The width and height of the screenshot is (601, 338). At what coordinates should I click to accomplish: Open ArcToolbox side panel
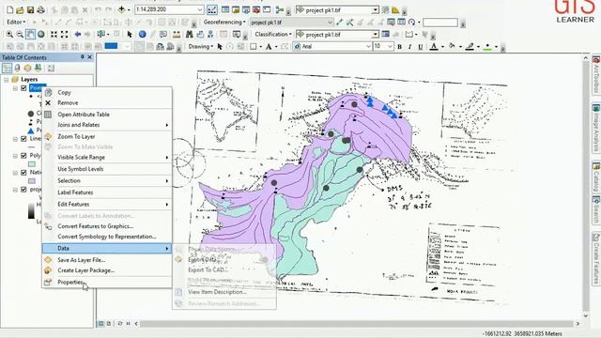596,75
